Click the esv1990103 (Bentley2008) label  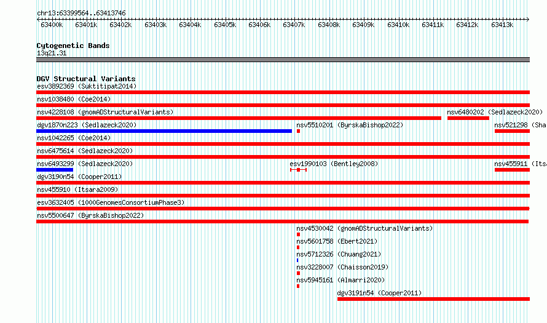(334, 164)
